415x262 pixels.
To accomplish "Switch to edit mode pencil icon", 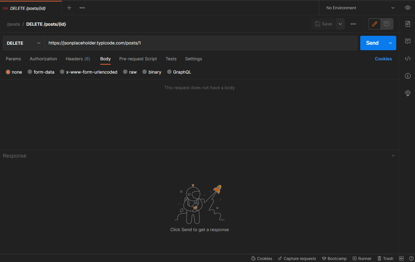I will point(375,24).
